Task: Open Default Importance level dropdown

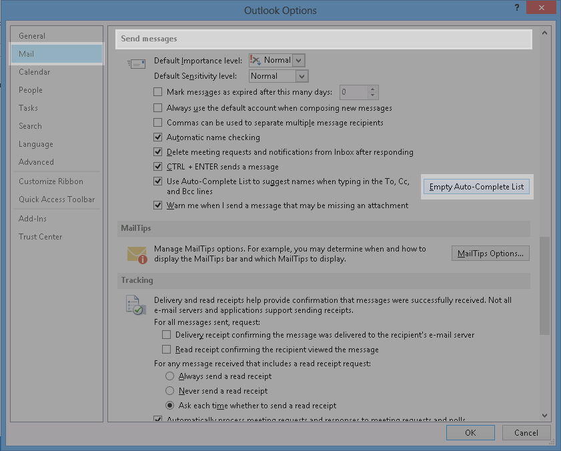Action: [x=298, y=60]
